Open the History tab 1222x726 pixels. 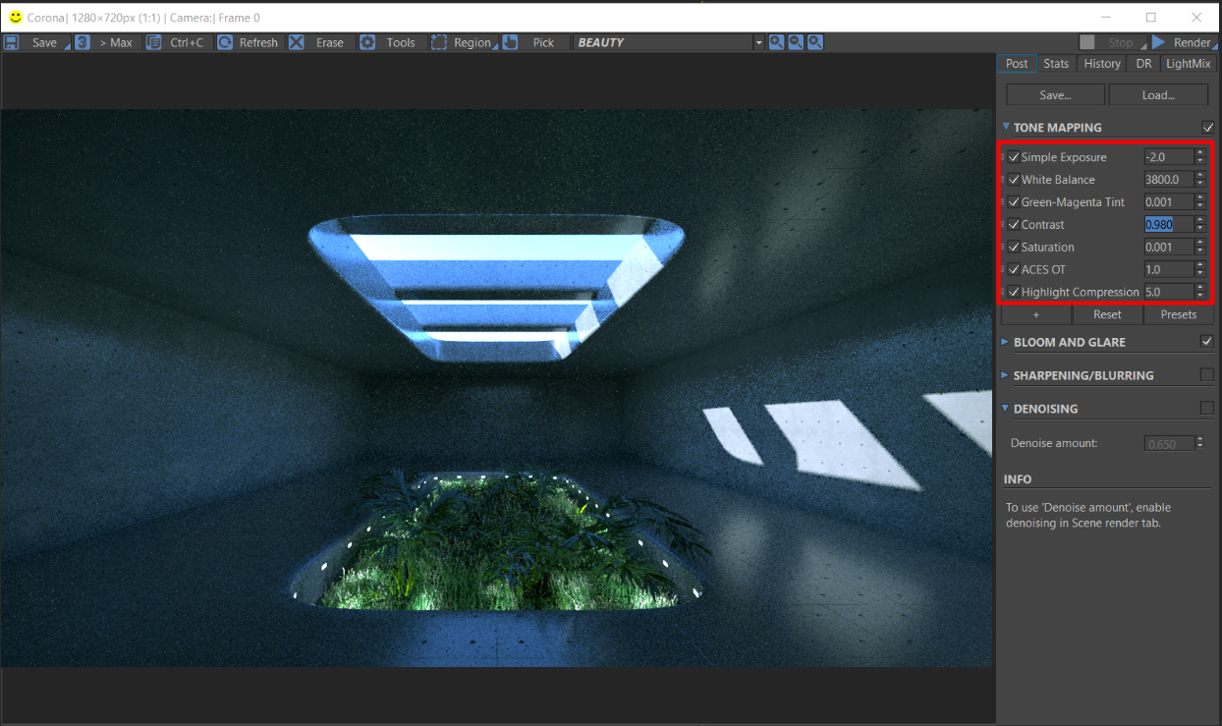tap(1101, 63)
